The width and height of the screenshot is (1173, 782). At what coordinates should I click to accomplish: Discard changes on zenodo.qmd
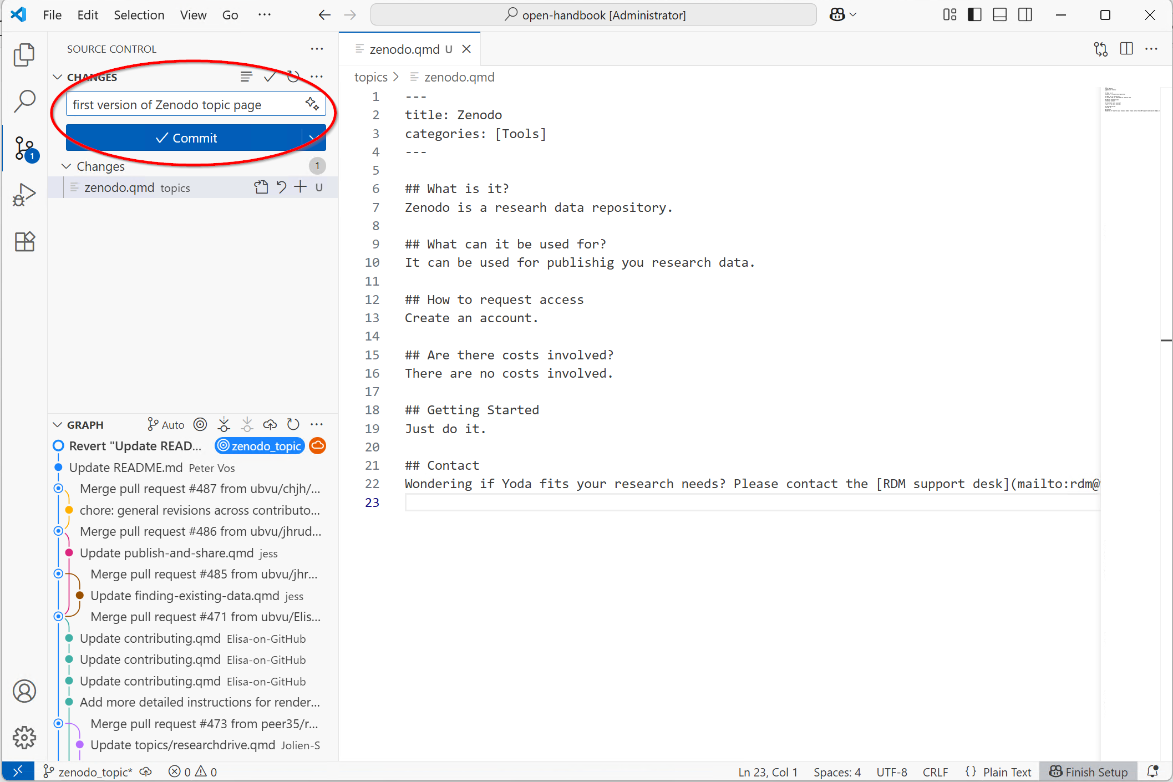[281, 187]
